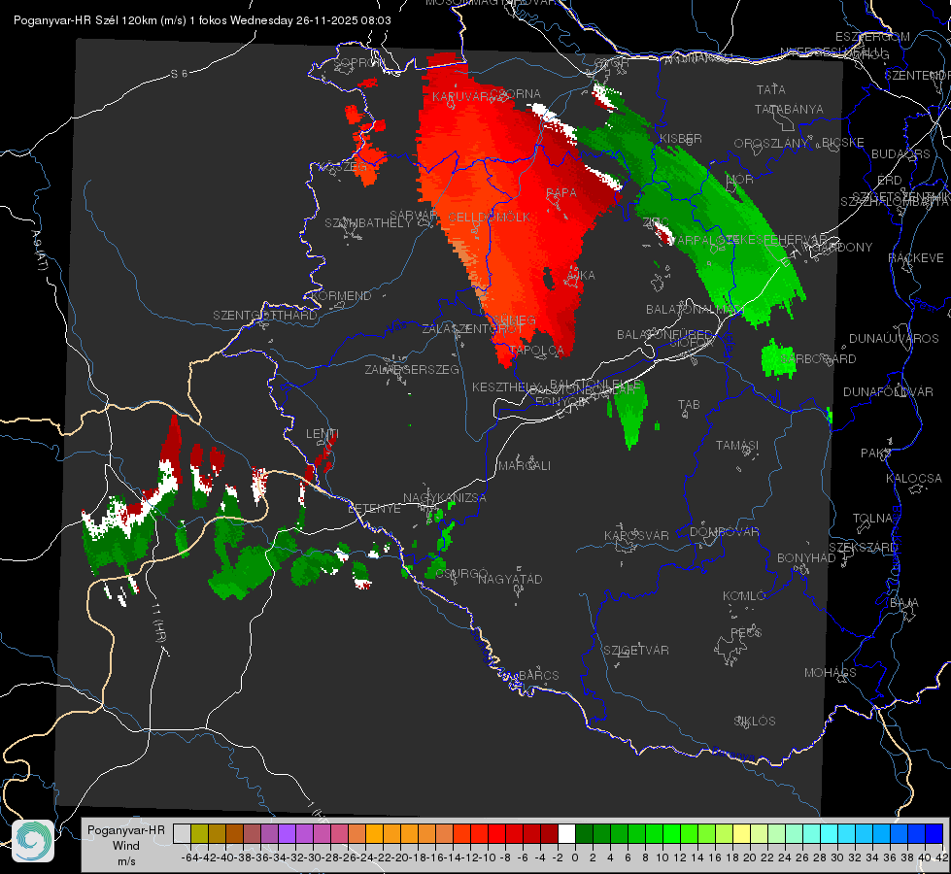The width and height of the screenshot is (951, 874).
Task: Click the TAPOLCA town label
Action: coord(537,350)
